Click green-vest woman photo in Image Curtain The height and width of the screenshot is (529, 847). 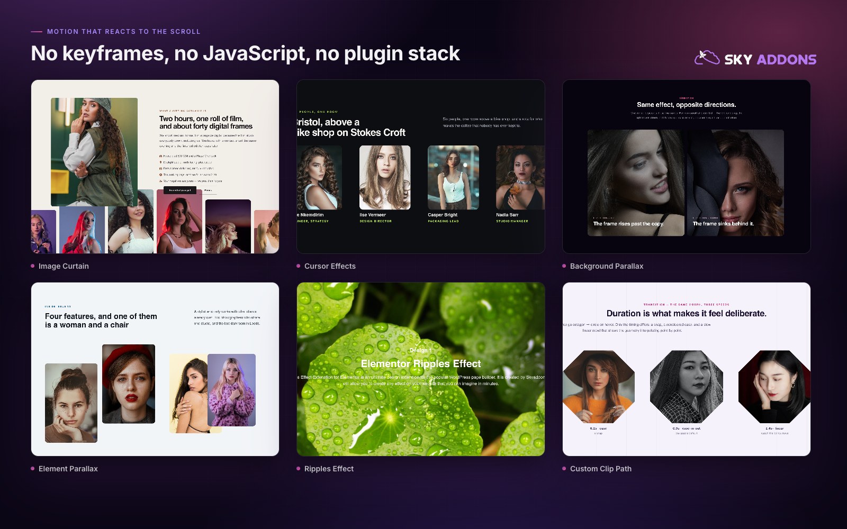coord(94,152)
